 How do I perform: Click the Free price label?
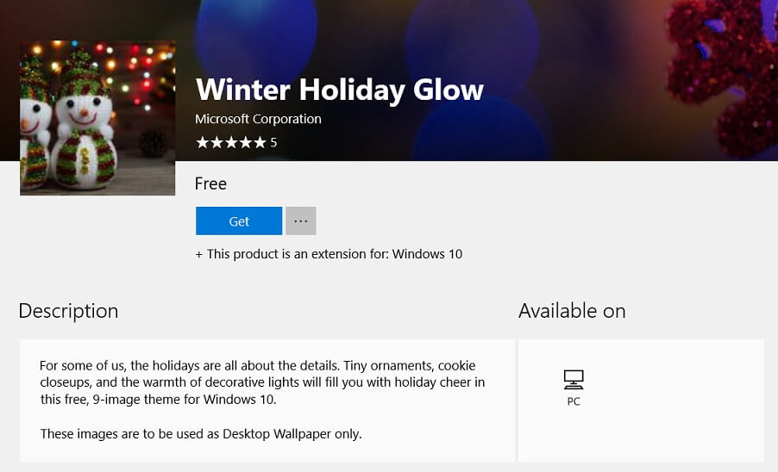[x=210, y=183]
